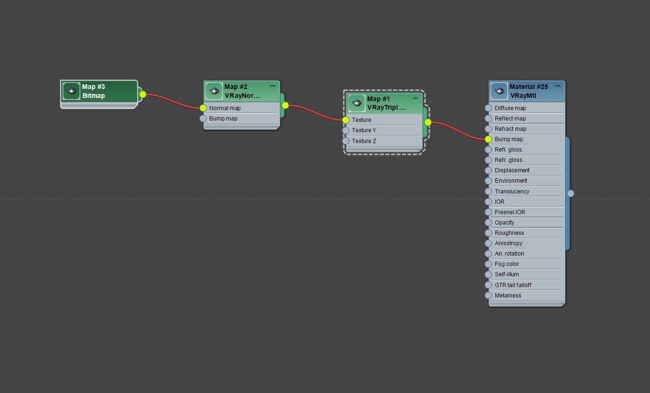Click the Refract map input socket
Image resolution: width=650 pixels, height=393 pixels.
(488, 129)
